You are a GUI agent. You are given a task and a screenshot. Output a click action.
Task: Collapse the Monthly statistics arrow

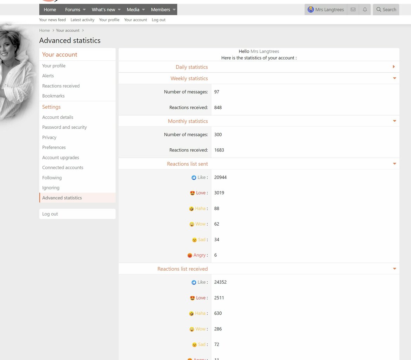pos(394,121)
